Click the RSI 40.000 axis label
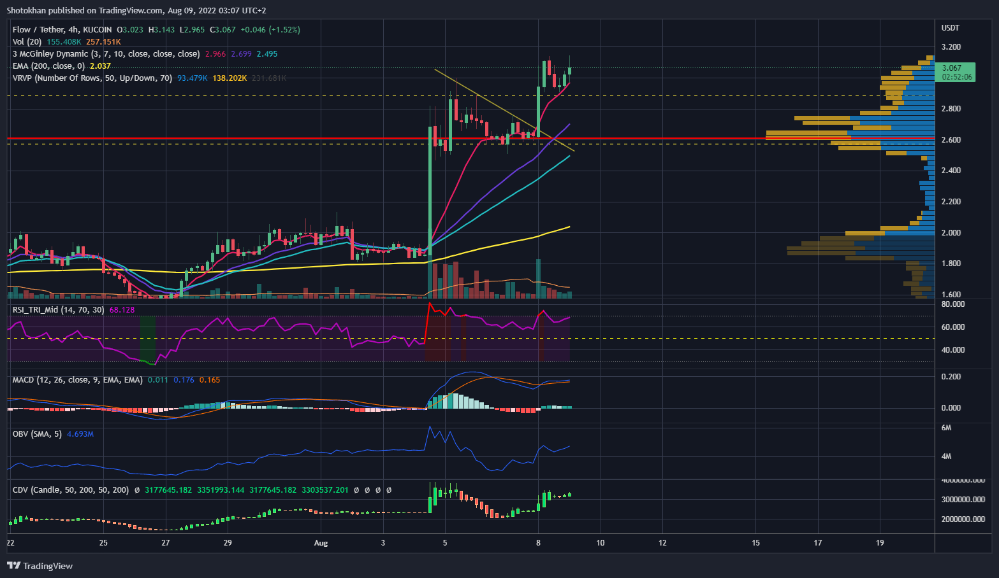The width and height of the screenshot is (999, 578). (953, 350)
